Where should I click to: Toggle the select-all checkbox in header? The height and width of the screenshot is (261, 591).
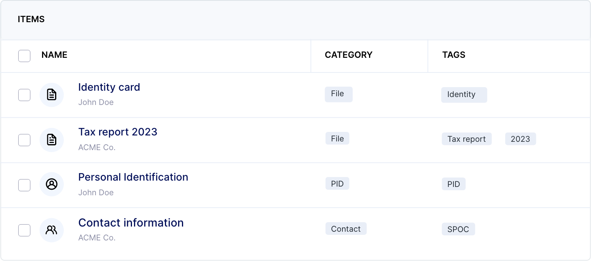24,56
